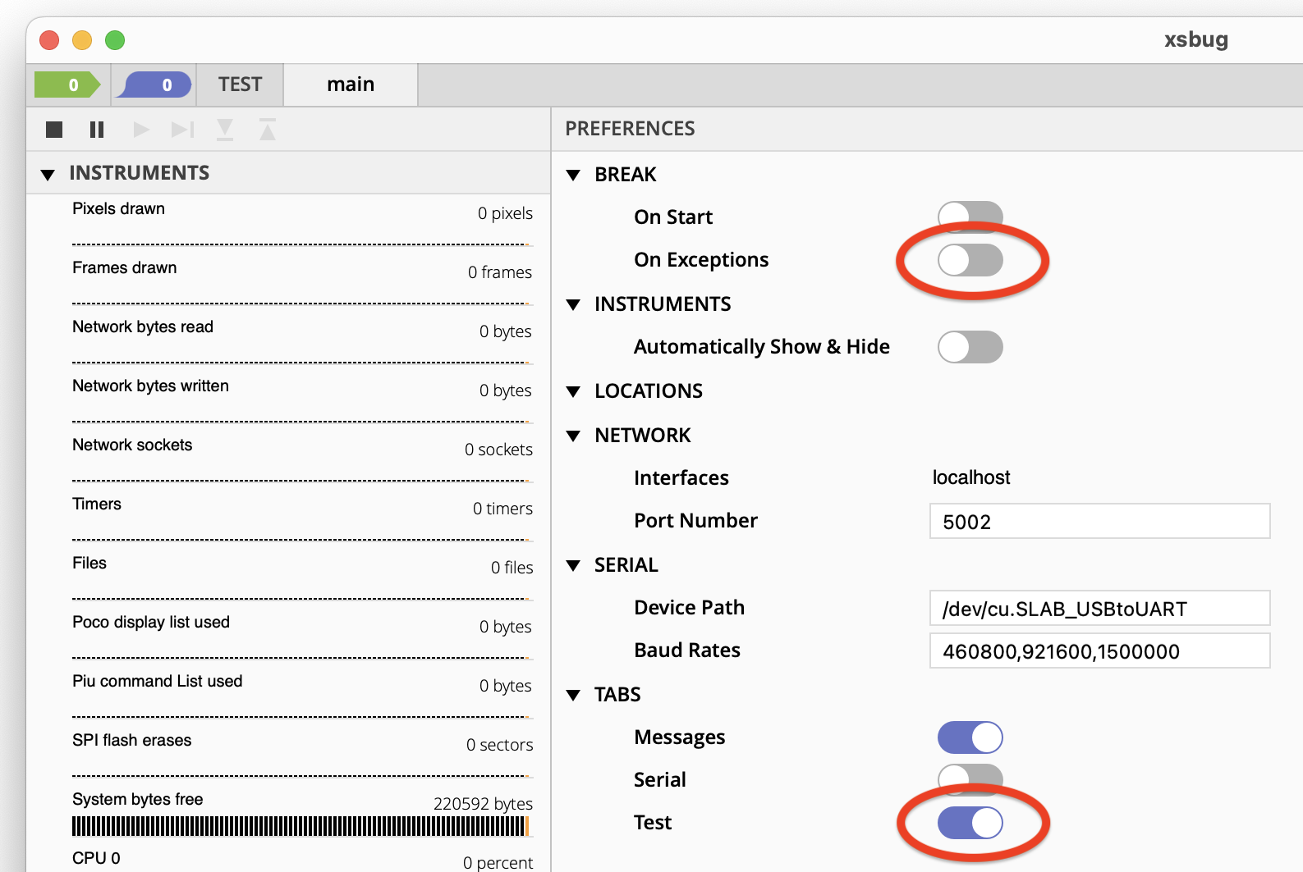
Task: Click the Run/Continue play icon
Action: click(x=140, y=130)
